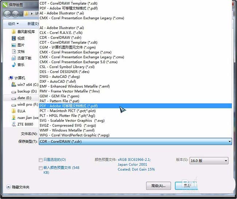
Task: Open the ELLA folder
Action: click(19, 111)
